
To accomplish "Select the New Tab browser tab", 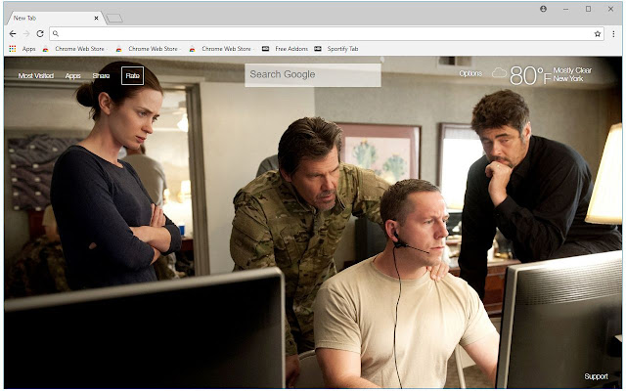I will coord(55,18).
